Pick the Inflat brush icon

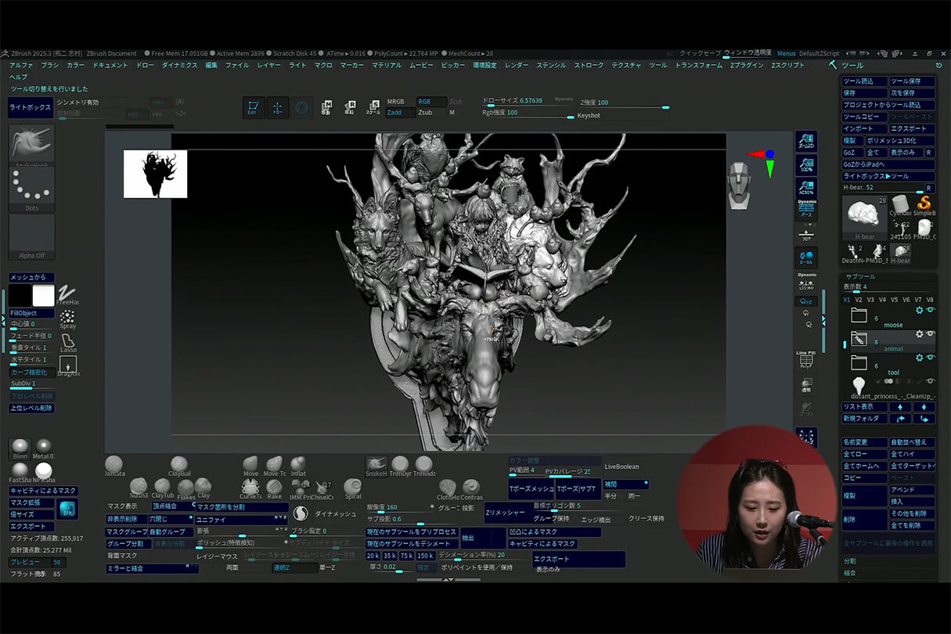(x=298, y=464)
